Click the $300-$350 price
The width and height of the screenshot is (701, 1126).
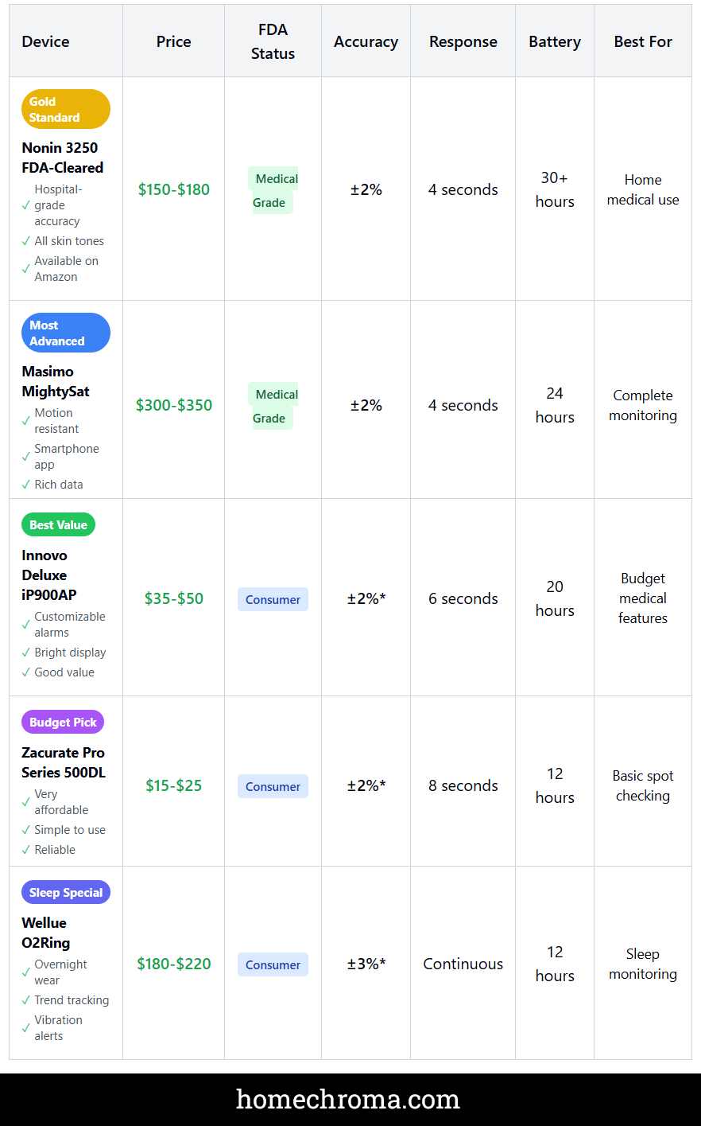click(174, 405)
